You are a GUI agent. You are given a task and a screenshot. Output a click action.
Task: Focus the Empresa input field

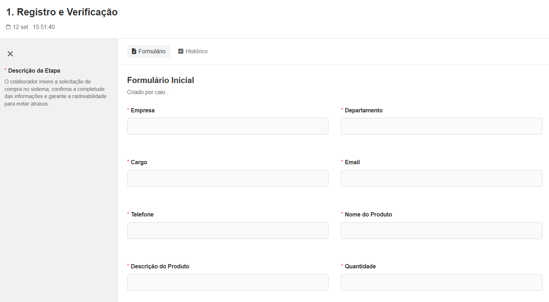pyautogui.click(x=228, y=126)
